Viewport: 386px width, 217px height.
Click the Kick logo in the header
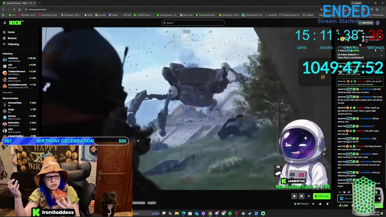16,23
